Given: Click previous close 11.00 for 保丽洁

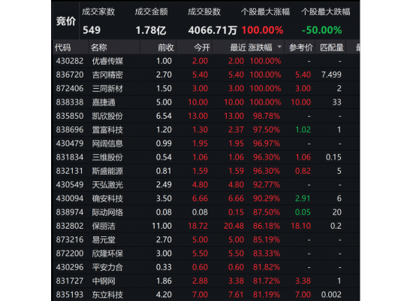Looking at the screenshot, I should click(161, 226).
